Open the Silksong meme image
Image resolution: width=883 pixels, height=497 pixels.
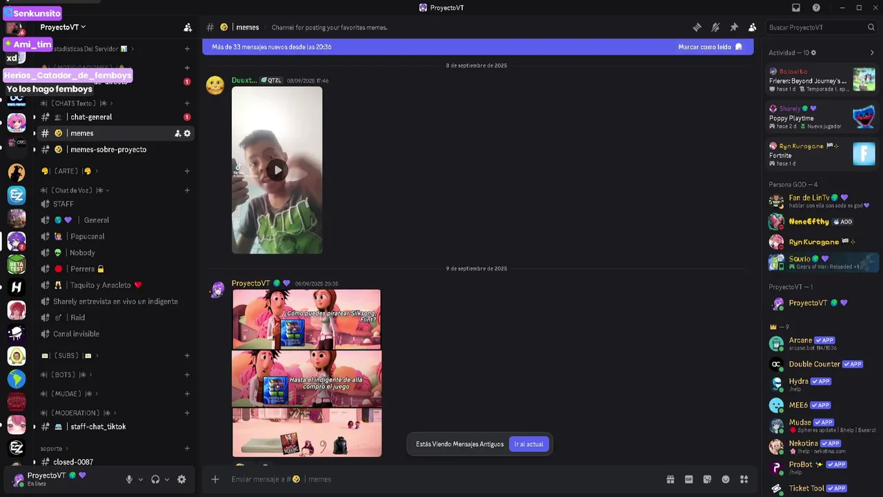coord(307,373)
